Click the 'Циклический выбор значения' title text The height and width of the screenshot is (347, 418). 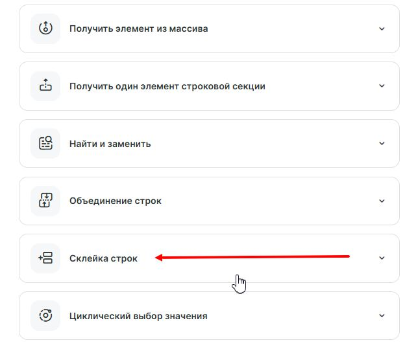click(138, 316)
